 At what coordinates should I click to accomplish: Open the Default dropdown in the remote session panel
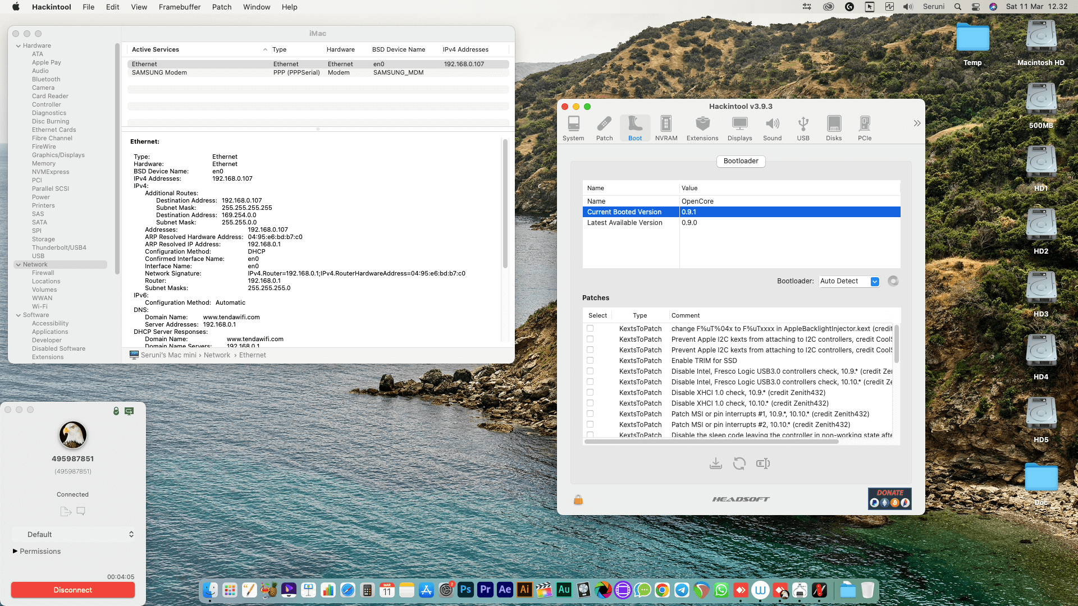pos(74,534)
